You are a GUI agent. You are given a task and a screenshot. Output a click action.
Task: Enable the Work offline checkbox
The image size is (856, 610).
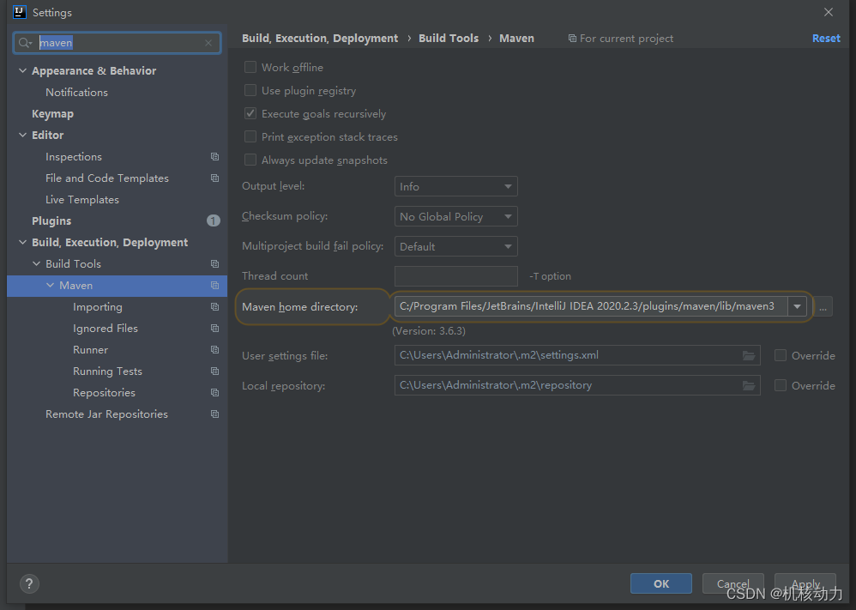pyautogui.click(x=250, y=67)
